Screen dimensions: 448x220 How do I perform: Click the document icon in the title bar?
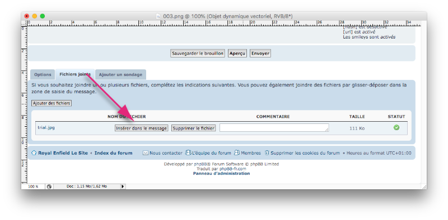pyautogui.click(x=158, y=16)
